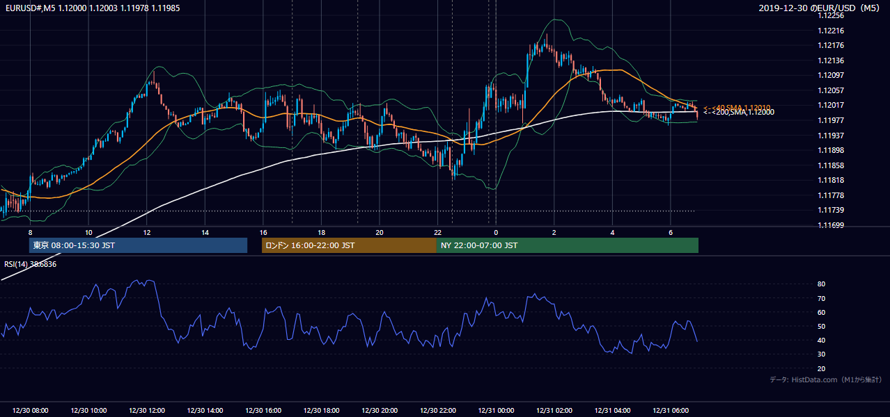The image size is (890, 417).
Task: Click the 12/30 22:00 bottom time label
Action: tap(437, 411)
